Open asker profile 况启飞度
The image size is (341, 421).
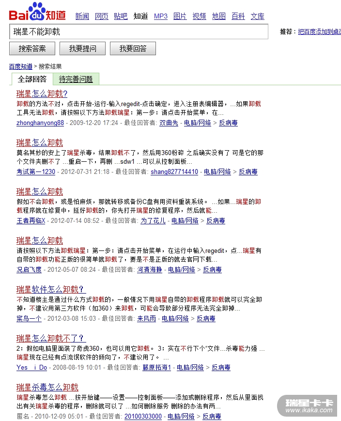point(29,269)
